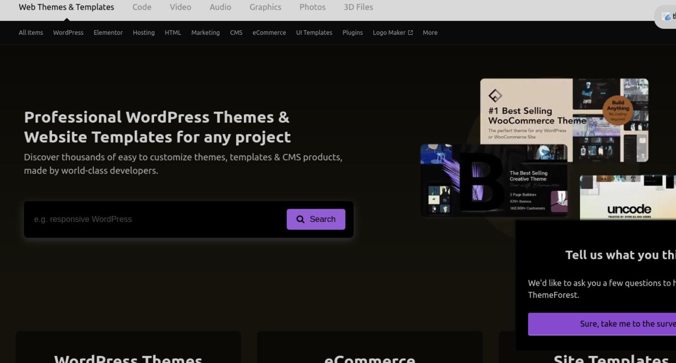
Task: Open the Logo Maker external link
Action: (x=393, y=33)
